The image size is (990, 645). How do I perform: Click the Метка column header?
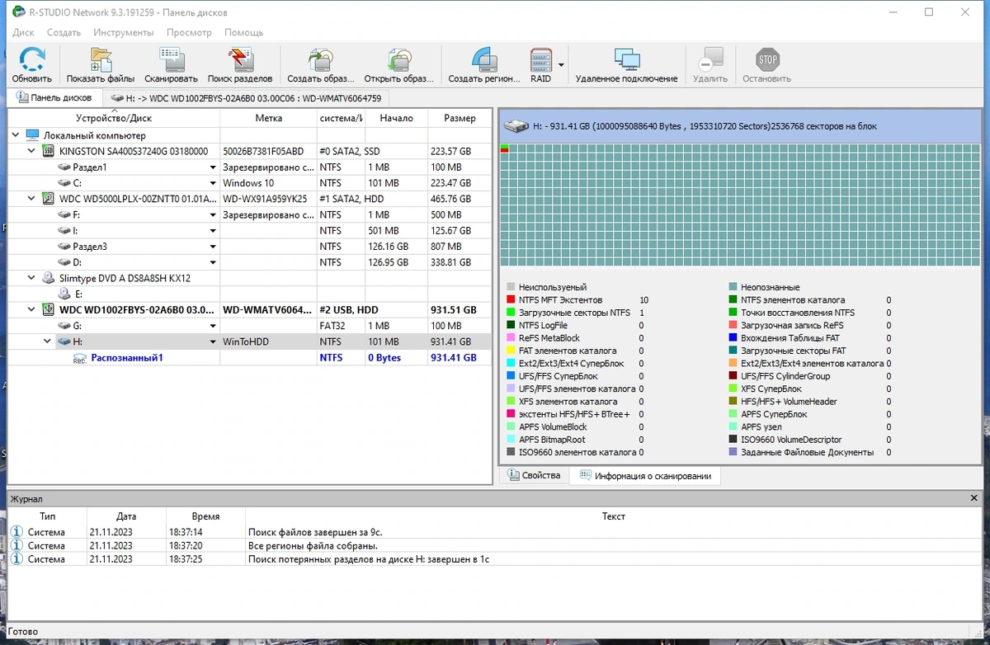(268, 118)
